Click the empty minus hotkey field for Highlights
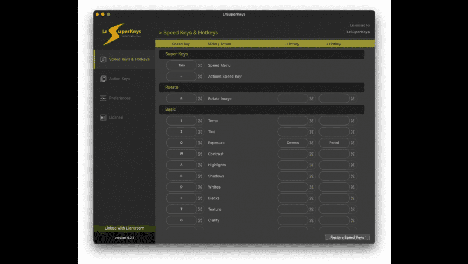The width and height of the screenshot is (468, 264). (x=293, y=165)
